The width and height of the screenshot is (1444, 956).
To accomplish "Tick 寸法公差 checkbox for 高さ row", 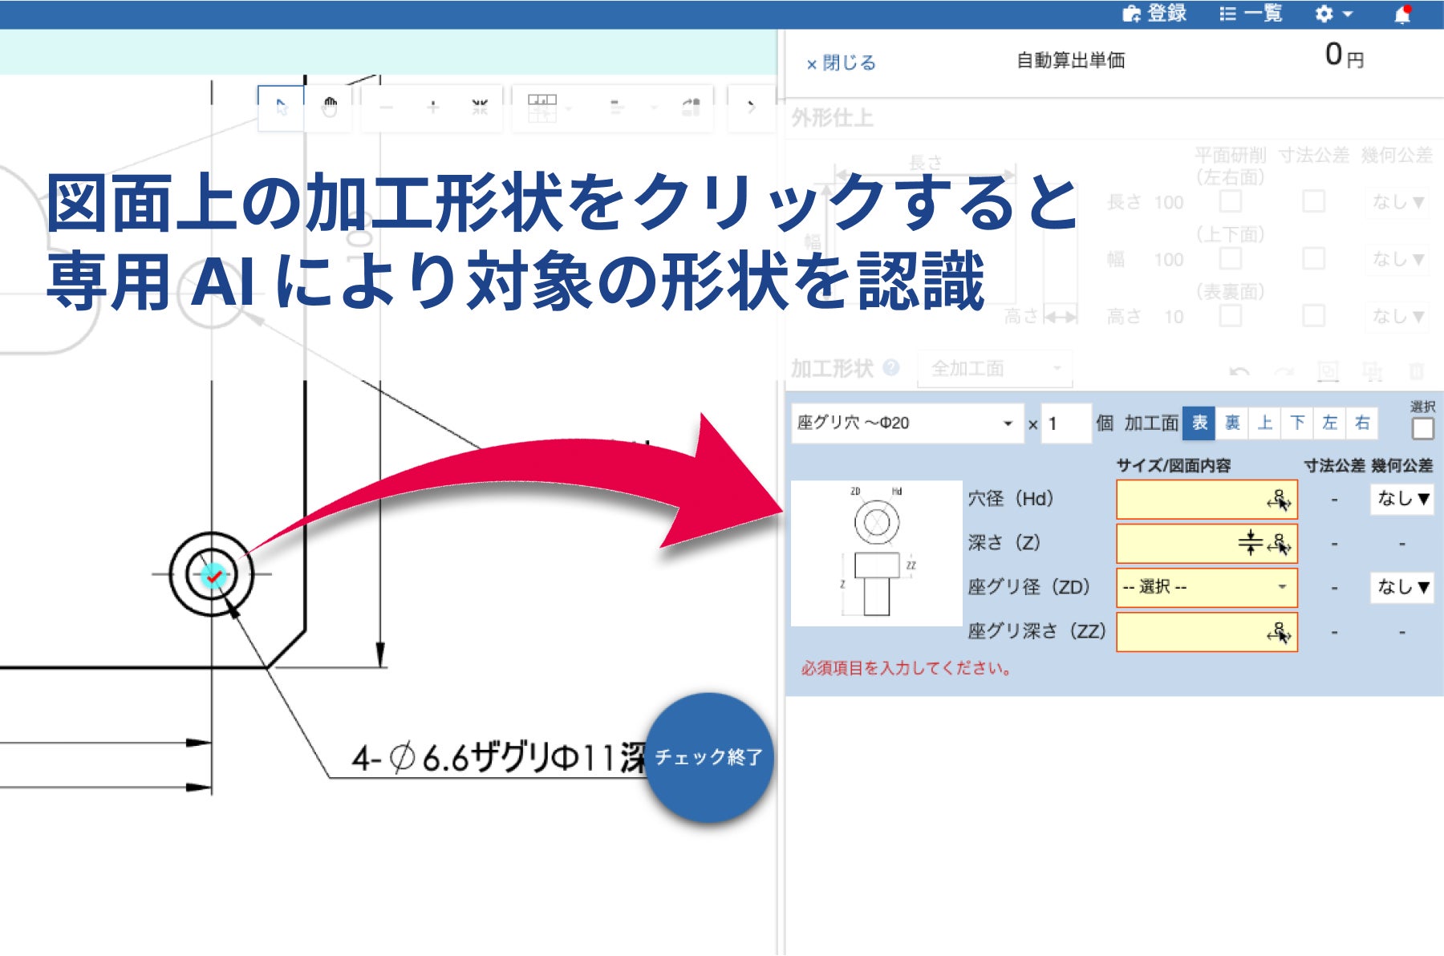I will (x=1313, y=316).
